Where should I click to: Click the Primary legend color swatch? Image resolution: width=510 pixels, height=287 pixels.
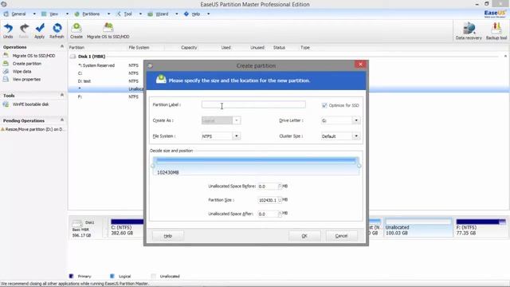pyautogui.click(x=71, y=276)
